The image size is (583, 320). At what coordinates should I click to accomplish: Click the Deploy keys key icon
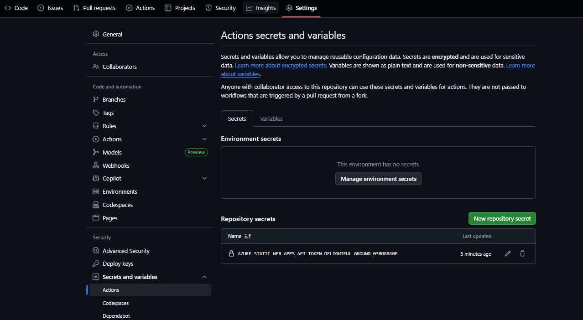[x=96, y=263]
